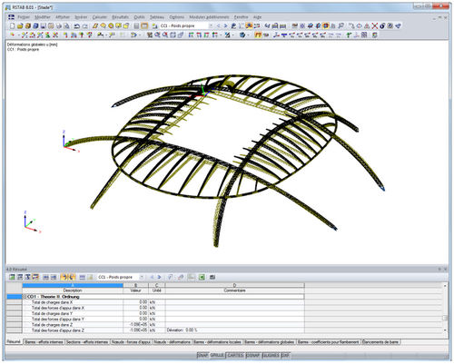The height and width of the screenshot is (364, 454).
Task: Collapse the CO1 - Theorie II. Ordnung row
Action: click(25, 297)
